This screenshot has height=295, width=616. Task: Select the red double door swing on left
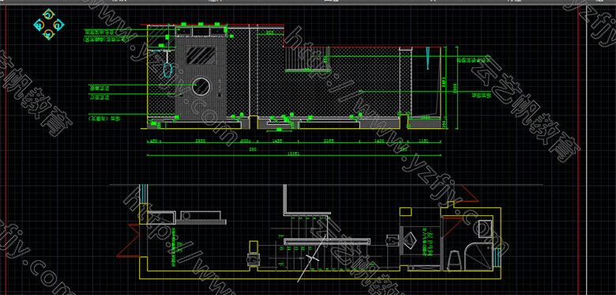129,240
